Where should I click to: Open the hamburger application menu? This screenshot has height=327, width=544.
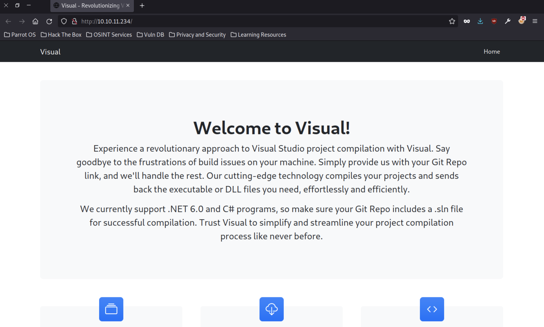(535, 21)
